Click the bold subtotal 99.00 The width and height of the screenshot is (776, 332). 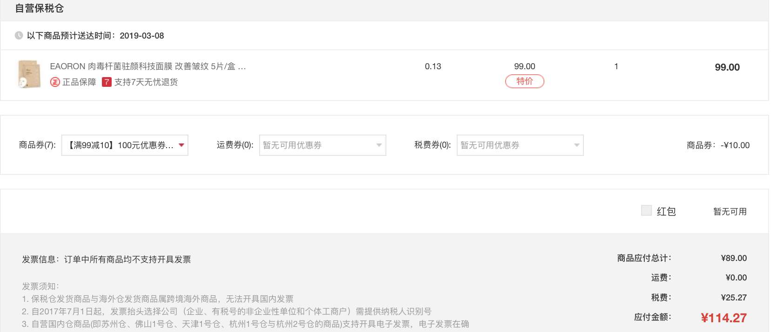[x=727, y=67]
